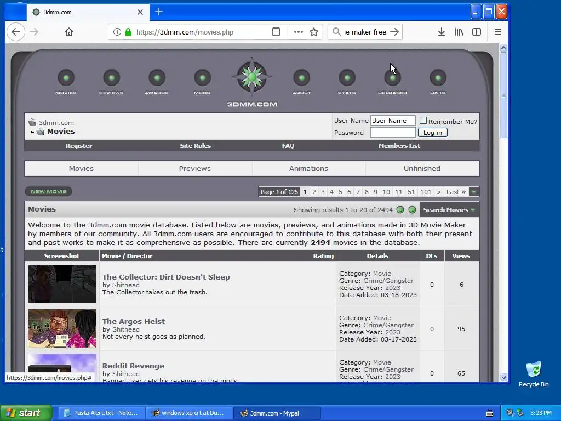Viewport: 561px width, 421px height.
Task: Click the folder icon beside 3dmm.com breadcrumb
Action: (32, 122)
